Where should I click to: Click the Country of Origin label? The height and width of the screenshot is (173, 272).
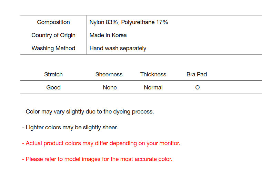click(x=53, y=35)
